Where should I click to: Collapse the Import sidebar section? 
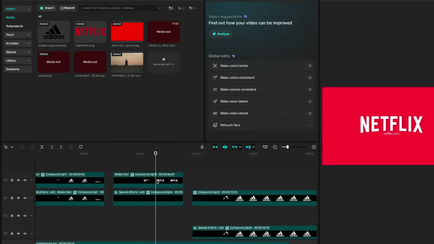pyautogui.click(x=18, y=9)
